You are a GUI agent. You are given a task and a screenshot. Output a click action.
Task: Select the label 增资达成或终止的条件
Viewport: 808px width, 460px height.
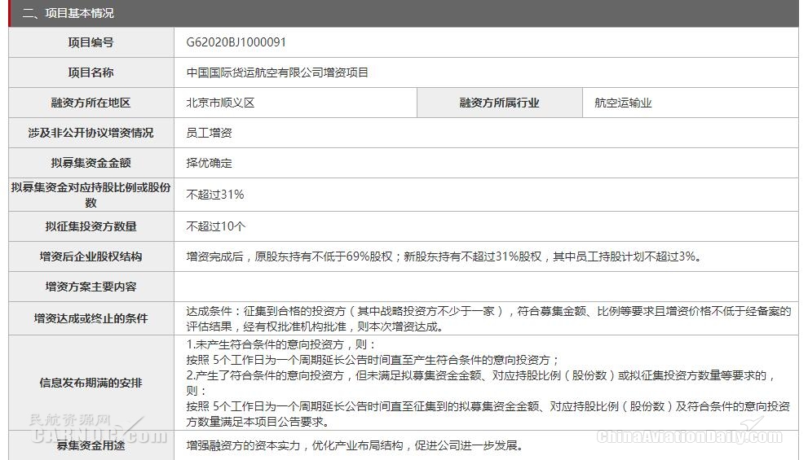[x=91, y=318]
